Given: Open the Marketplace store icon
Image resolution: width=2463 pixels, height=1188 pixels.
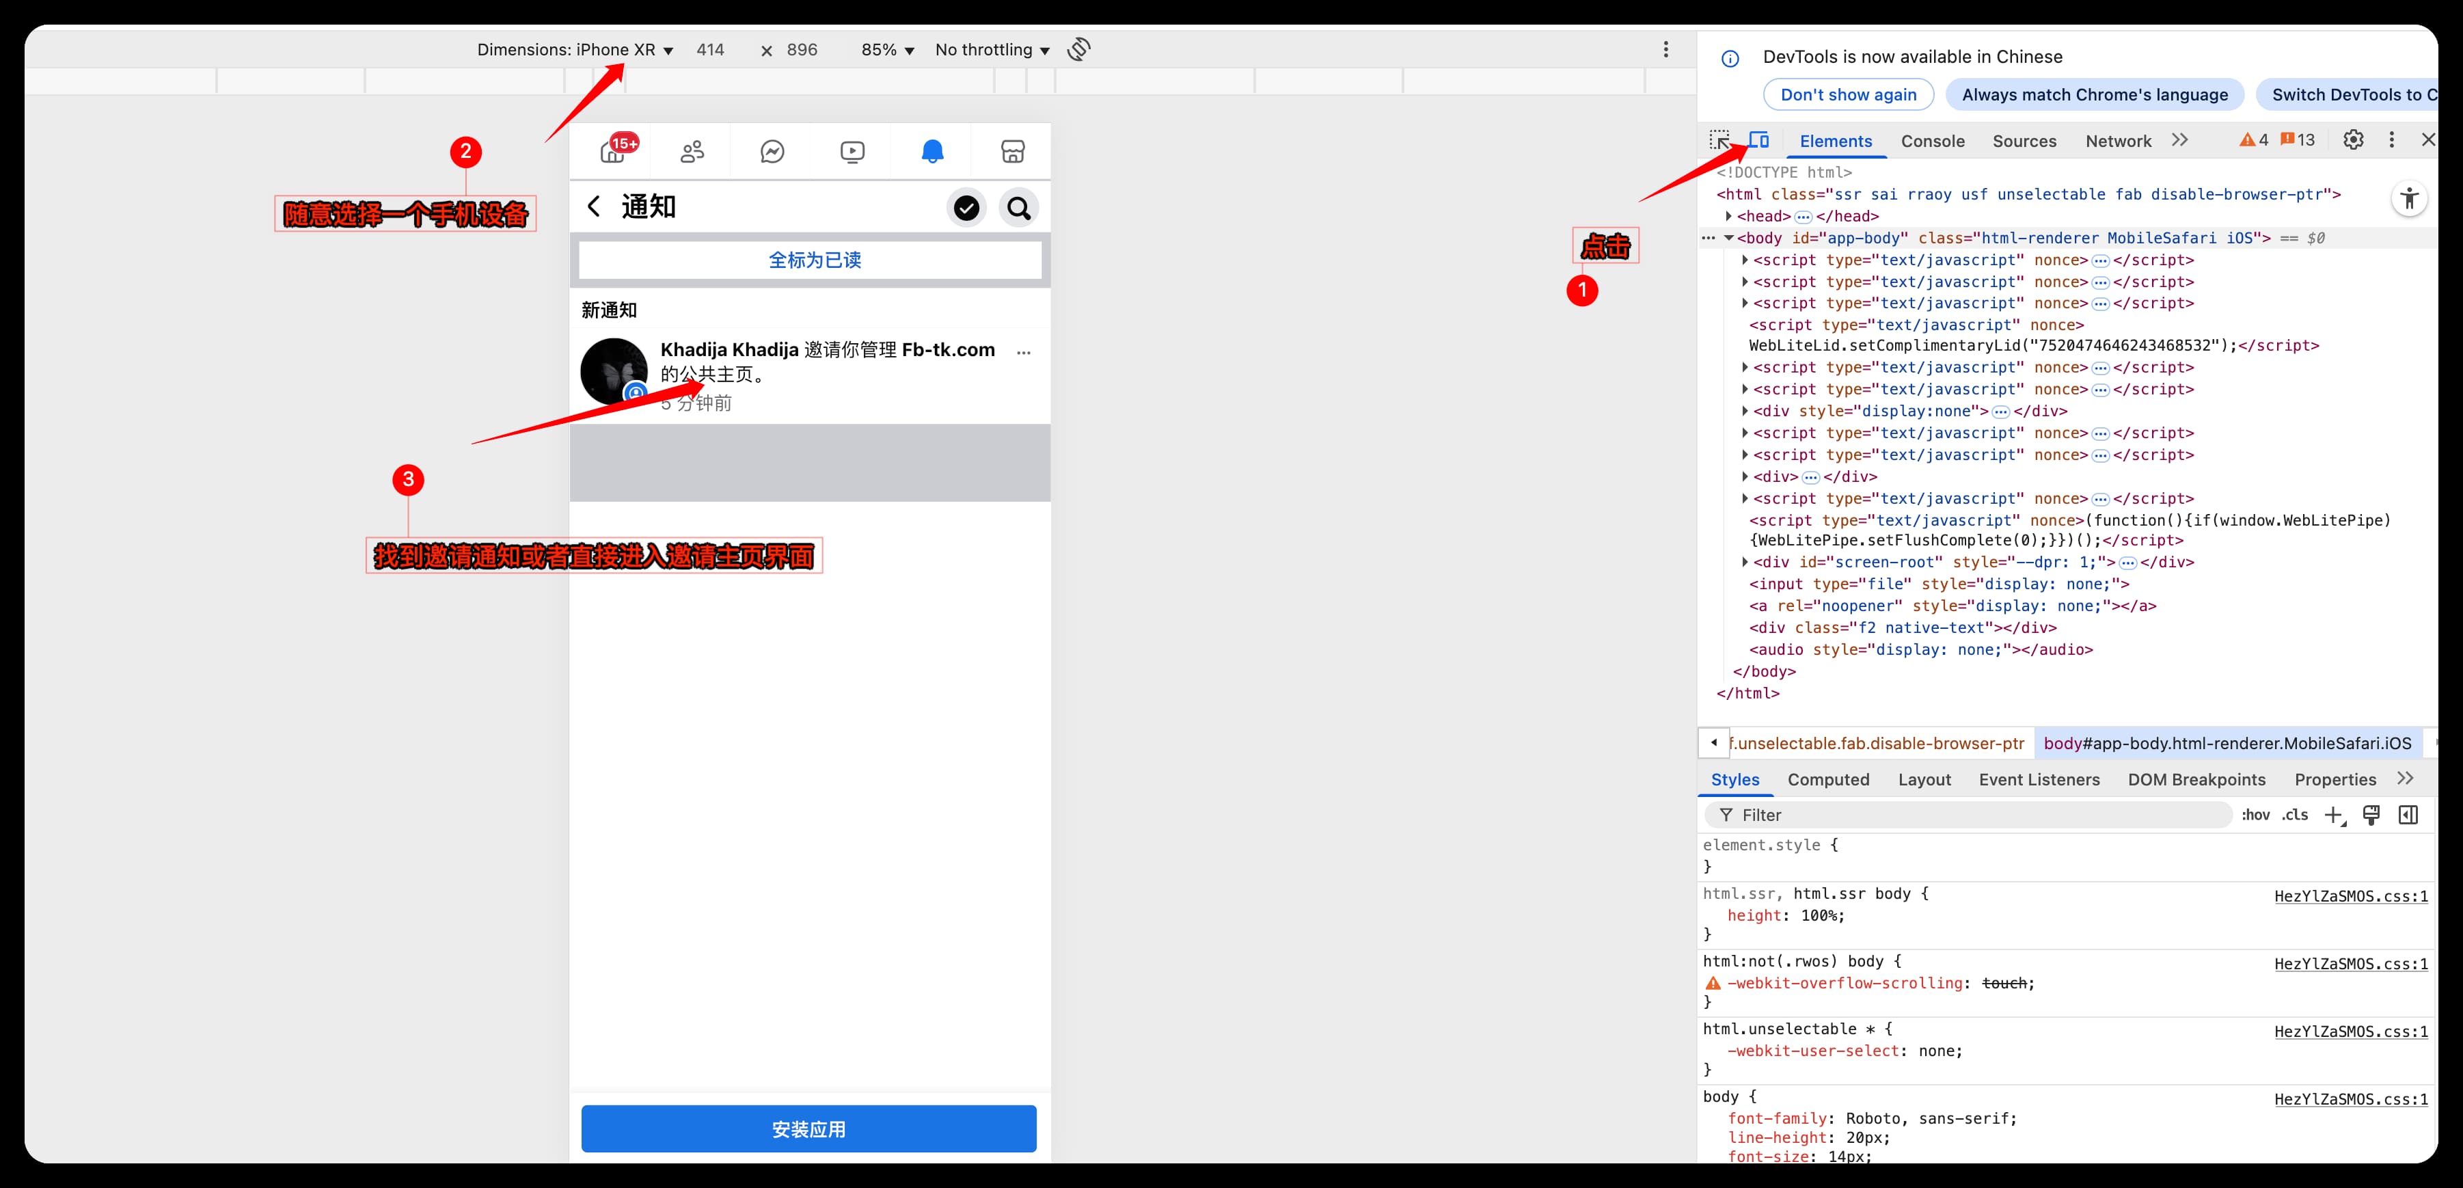Looking at the screenshot, I should (x=1013, y=151).
